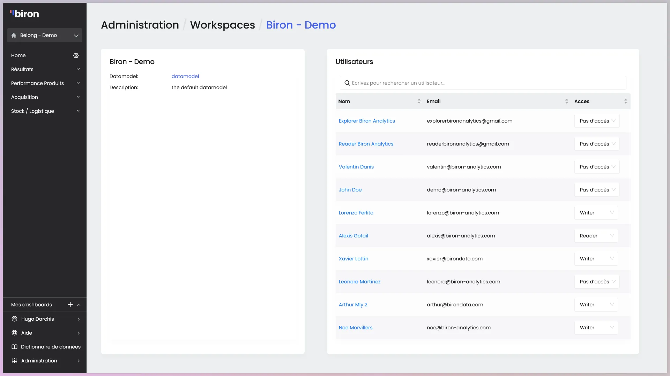The width and height of the screenshot is (670, 376).
Task: Open access dropdown for John Doe
Action: (x=597, y=190)
